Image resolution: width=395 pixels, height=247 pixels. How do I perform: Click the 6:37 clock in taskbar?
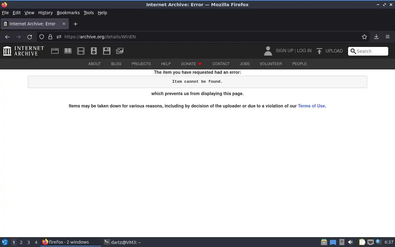[389, 242]
